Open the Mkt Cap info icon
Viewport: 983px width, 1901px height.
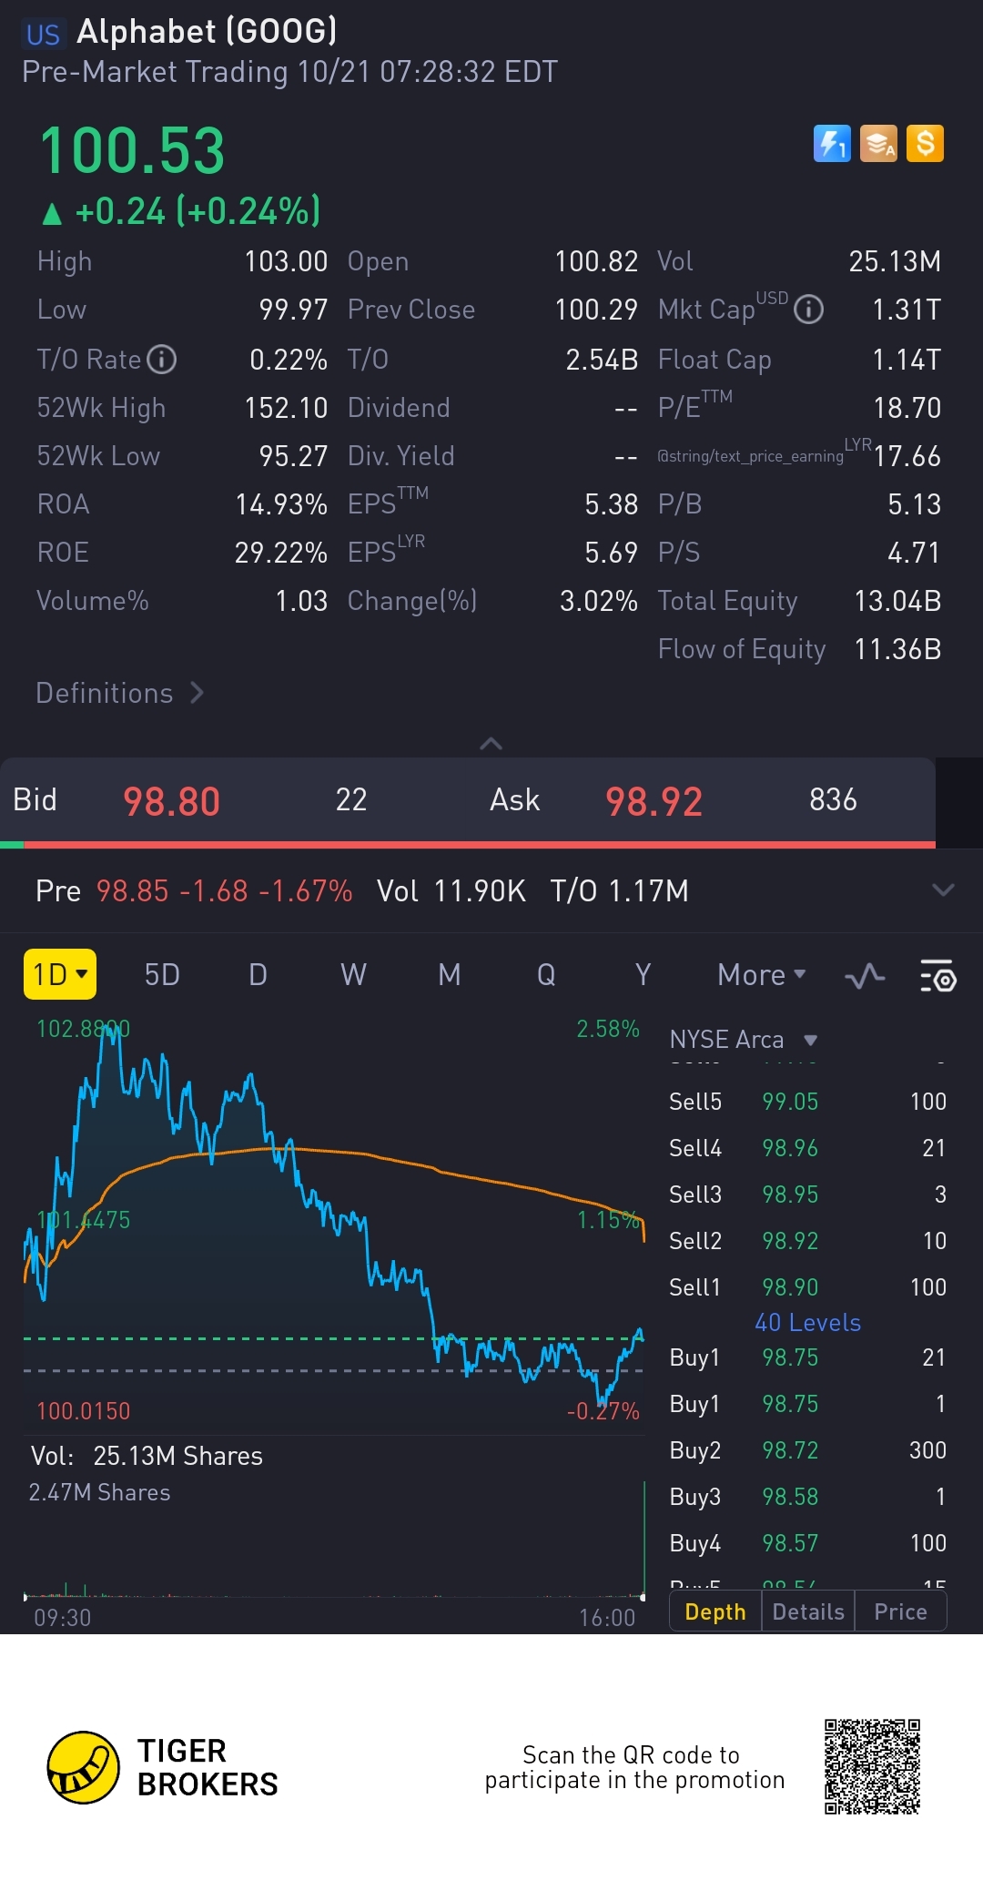808,310
